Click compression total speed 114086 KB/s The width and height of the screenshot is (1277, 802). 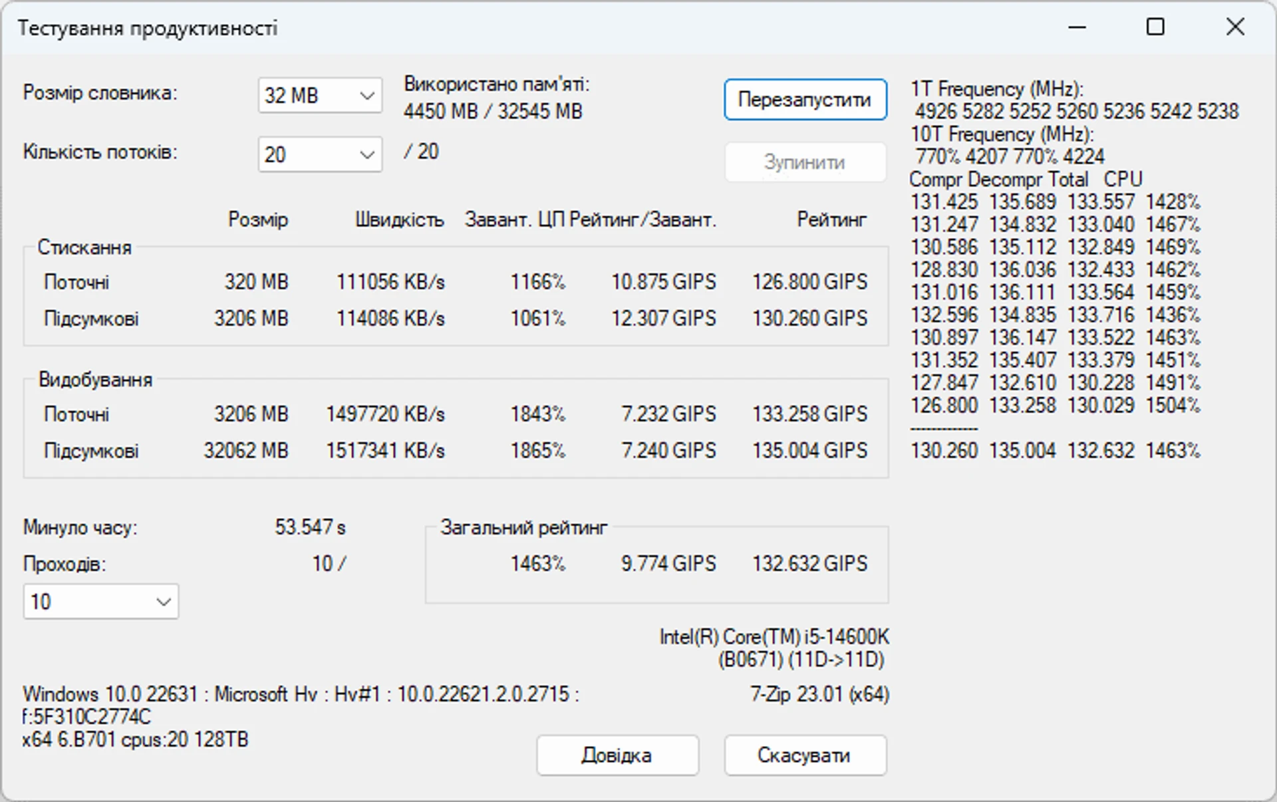click(x=390, y=319)
